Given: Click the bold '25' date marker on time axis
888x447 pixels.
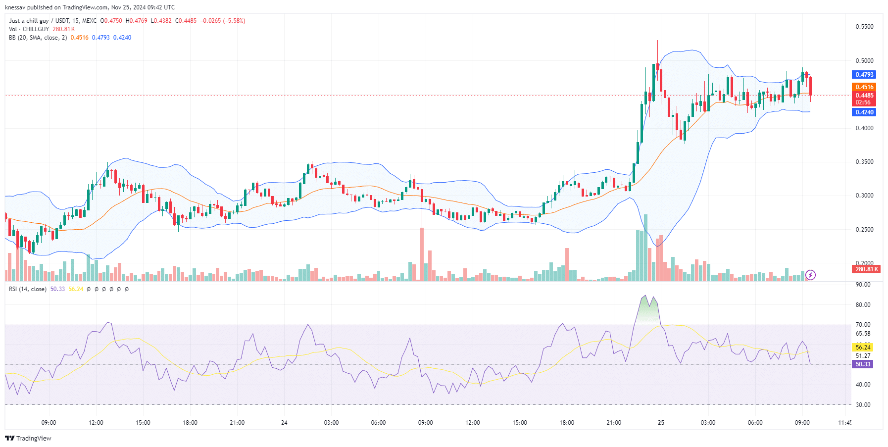Looking at the screenshot, I should point(661,423).
